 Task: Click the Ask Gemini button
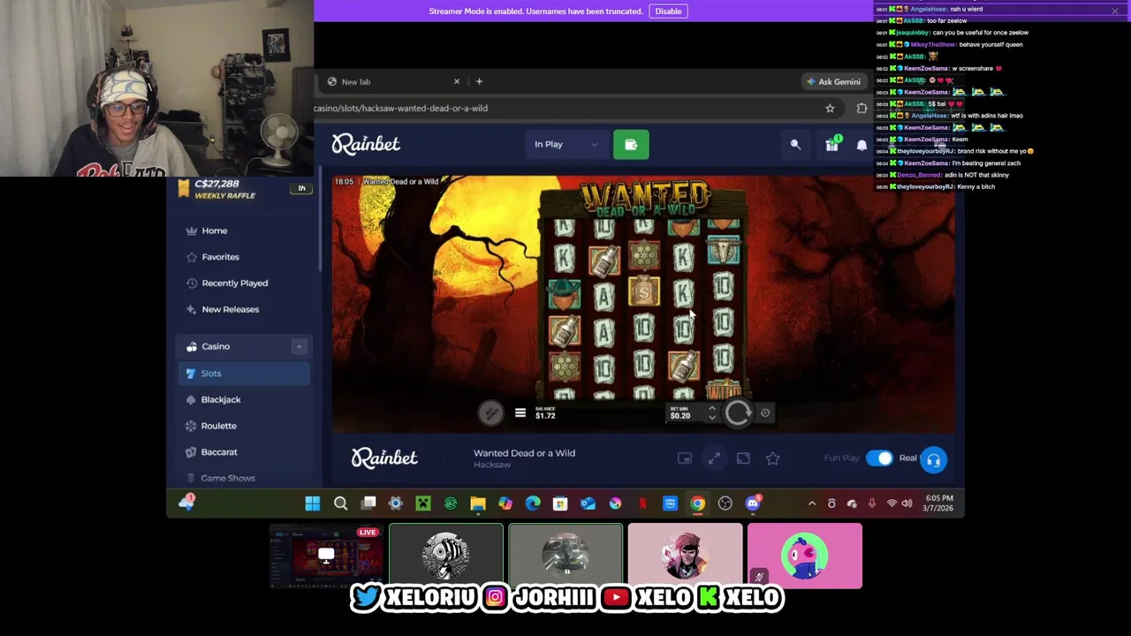(833, 81)
